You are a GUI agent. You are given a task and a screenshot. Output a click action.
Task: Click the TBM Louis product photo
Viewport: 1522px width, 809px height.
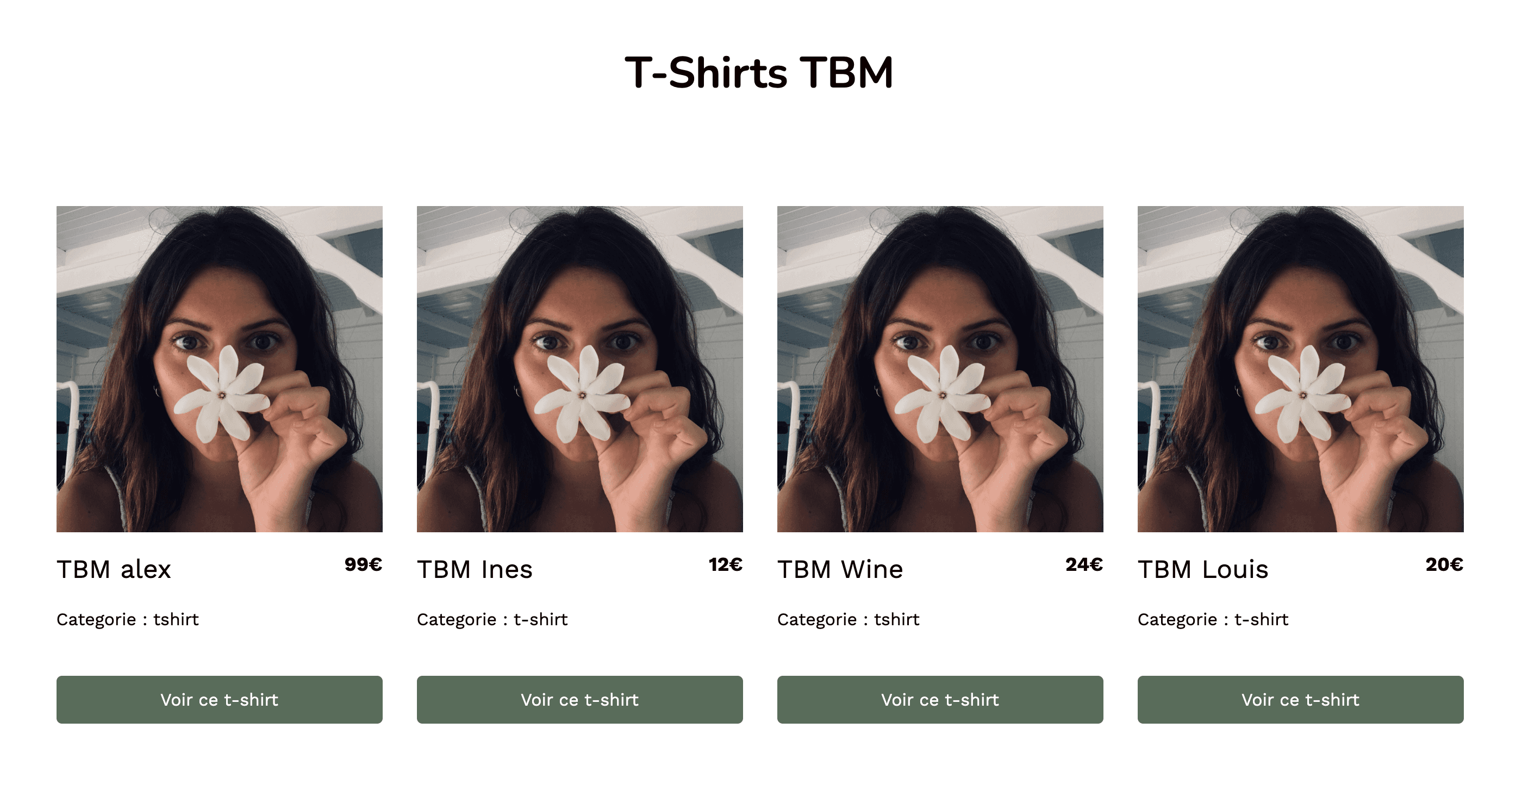coord(1300,369)
